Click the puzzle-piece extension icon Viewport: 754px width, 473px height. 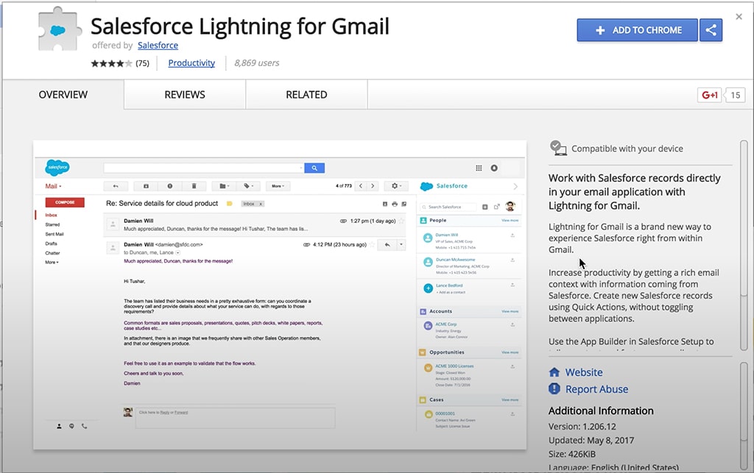(60, 29)
